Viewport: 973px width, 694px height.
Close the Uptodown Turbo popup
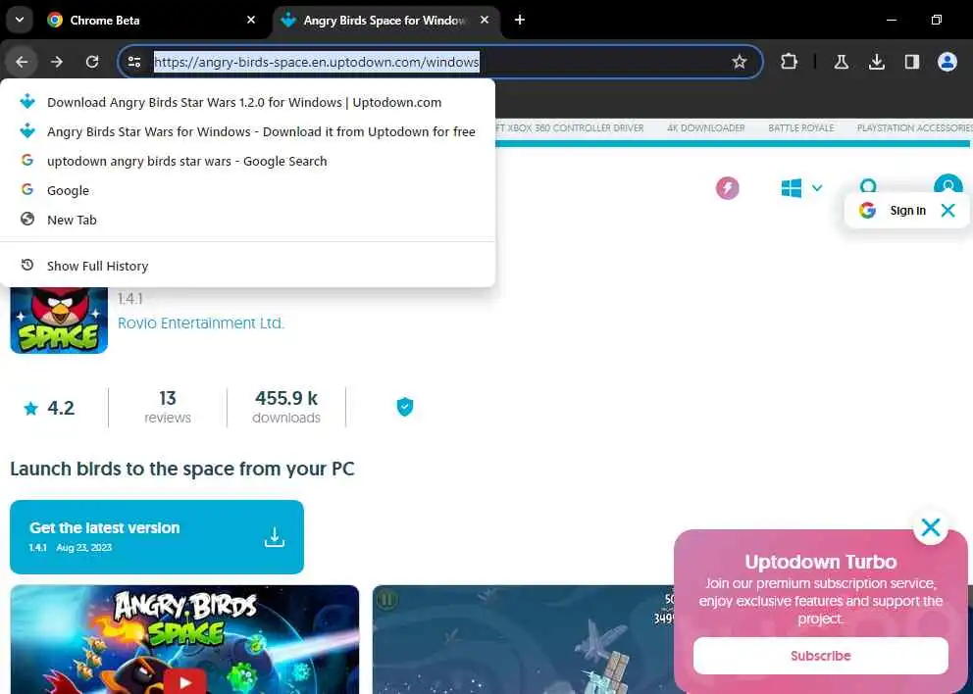pyautogui.click(x=930, y=527)
